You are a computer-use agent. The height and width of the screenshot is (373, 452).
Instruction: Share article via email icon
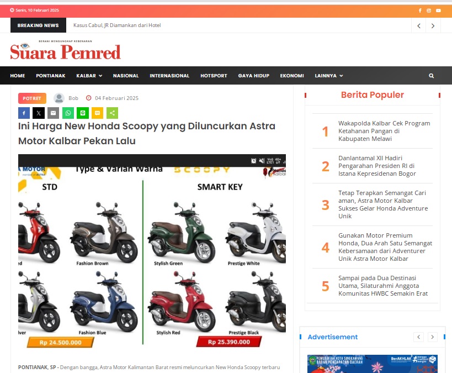point(54,113)
